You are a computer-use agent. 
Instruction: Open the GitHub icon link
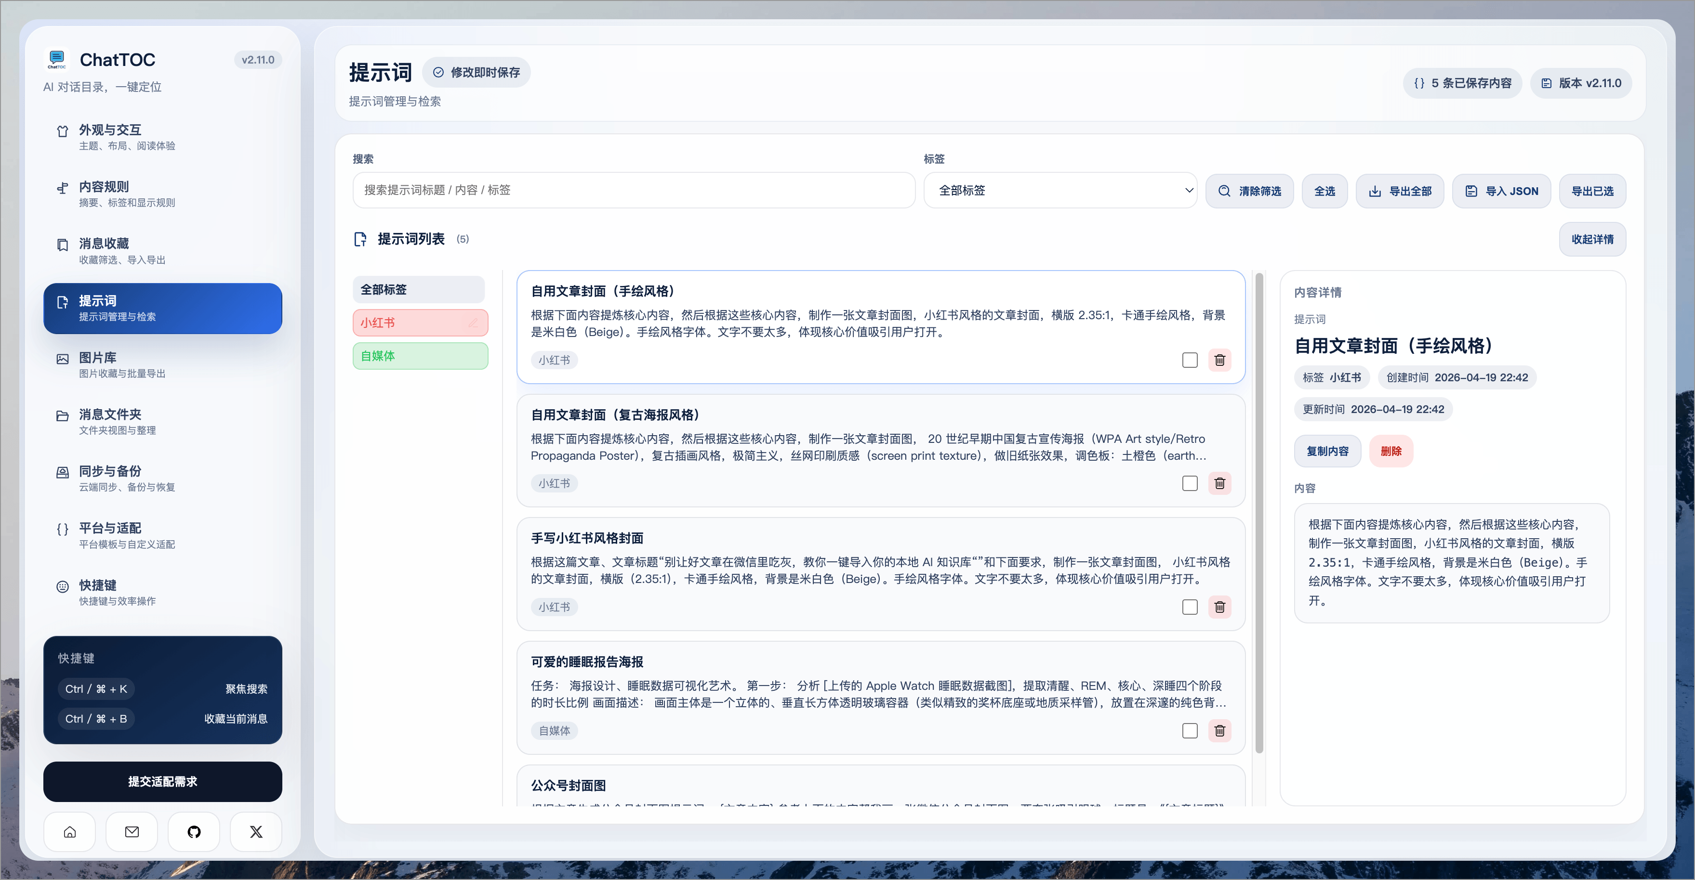coord(194,831)
